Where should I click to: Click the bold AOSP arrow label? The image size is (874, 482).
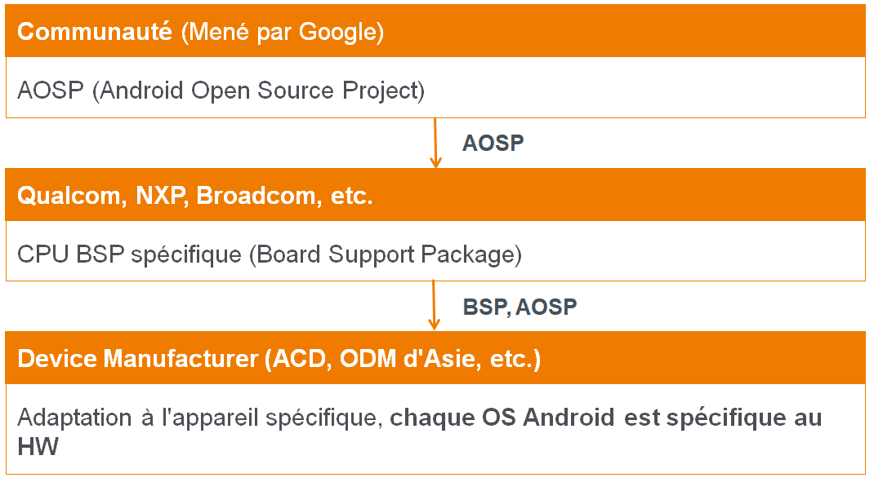click(x=493, y=143)
